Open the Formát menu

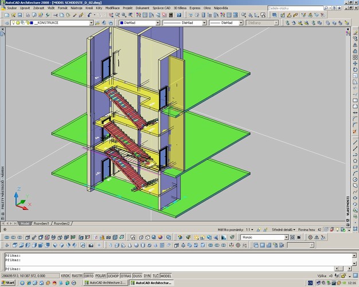pos(62,8)
